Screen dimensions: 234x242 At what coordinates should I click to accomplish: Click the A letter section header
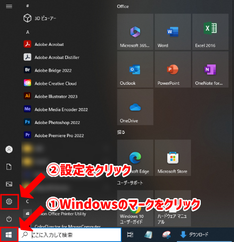coord(28,32)
